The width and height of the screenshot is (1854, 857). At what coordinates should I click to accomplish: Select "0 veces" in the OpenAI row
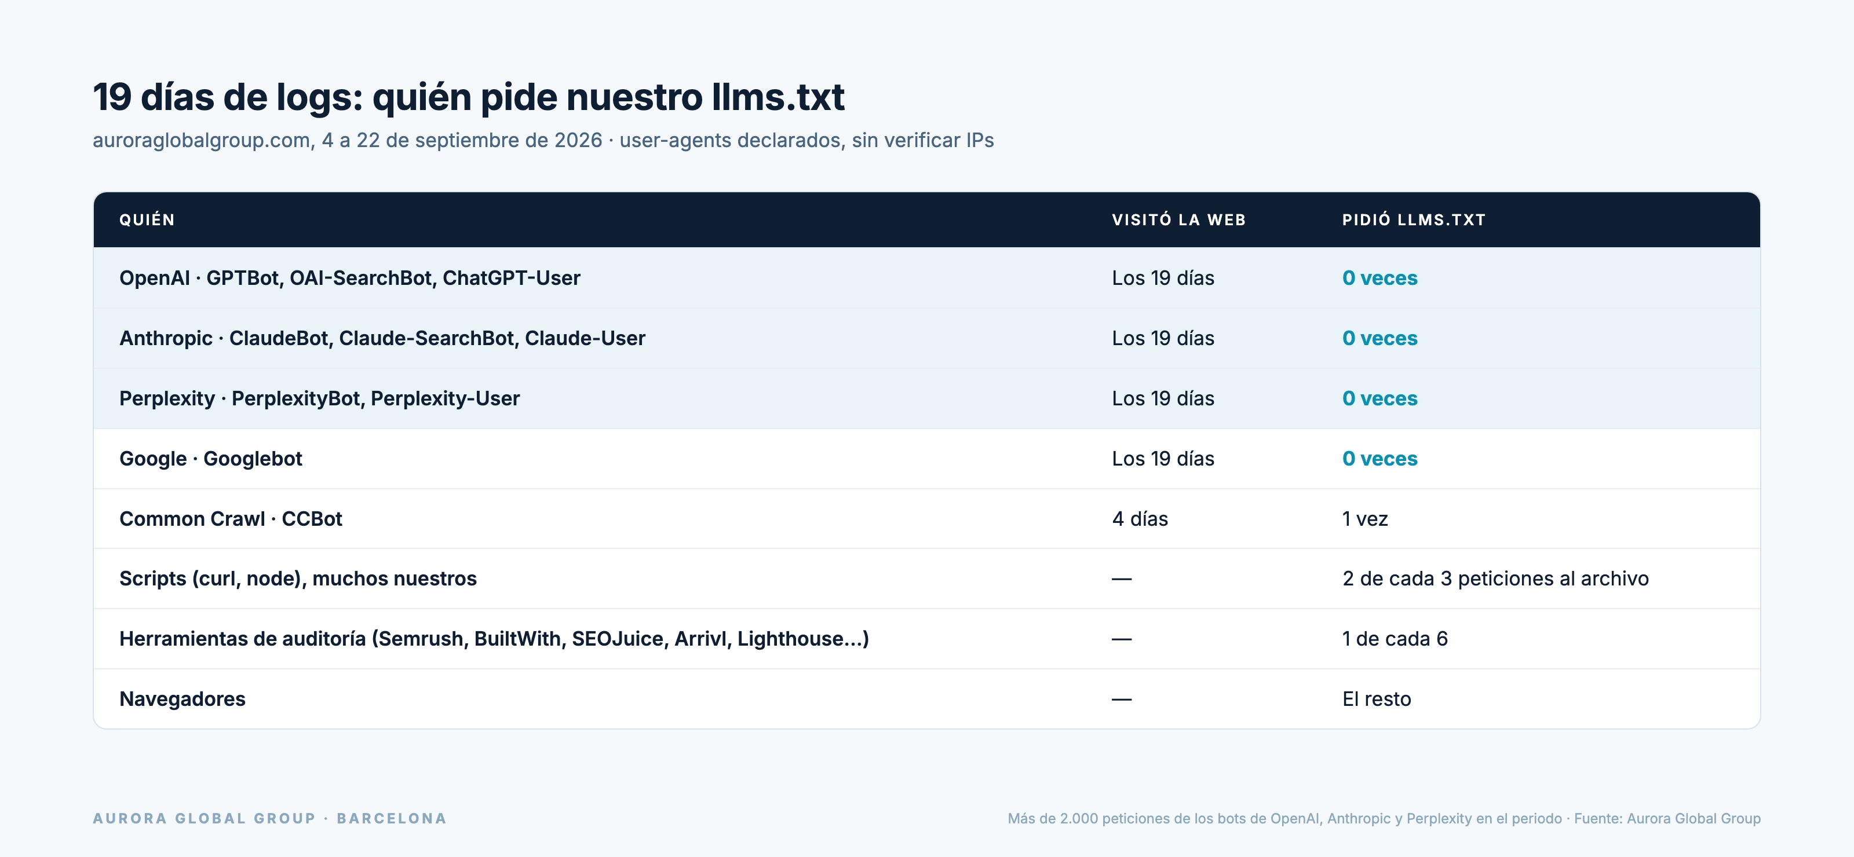click(1379, 279)
